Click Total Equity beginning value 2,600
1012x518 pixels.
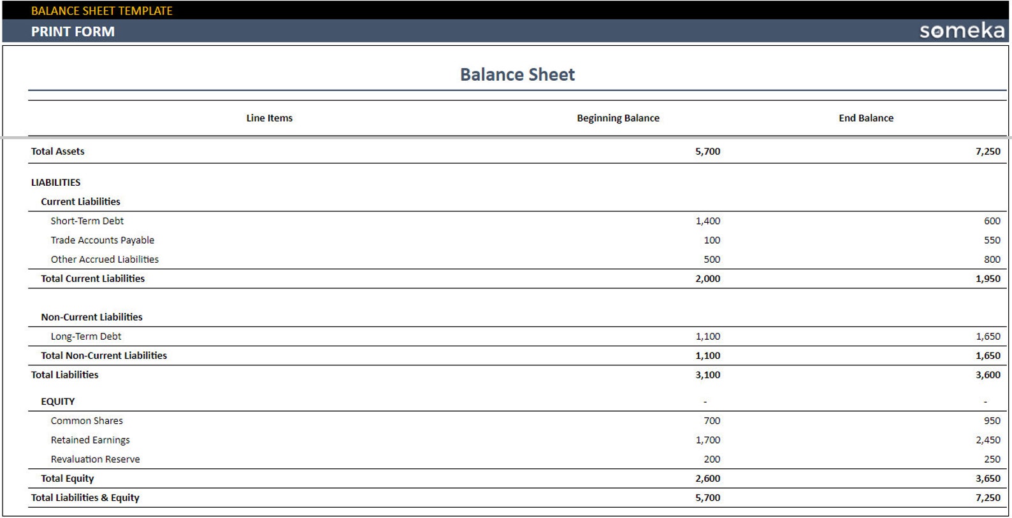coord(707,479)
